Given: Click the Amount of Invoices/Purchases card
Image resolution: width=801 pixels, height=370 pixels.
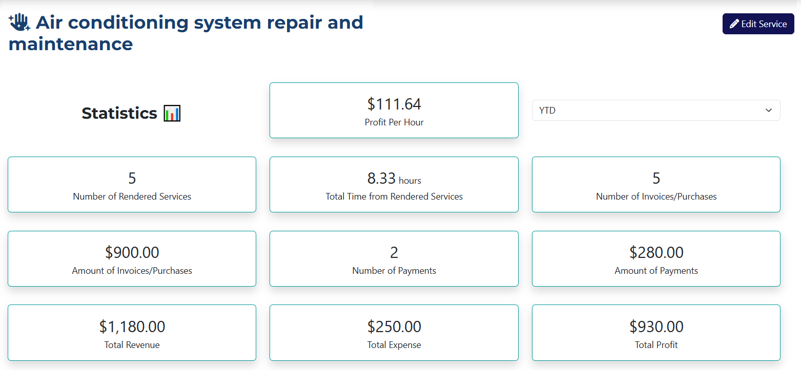Looking at the screenshot, I should point(132,259).
